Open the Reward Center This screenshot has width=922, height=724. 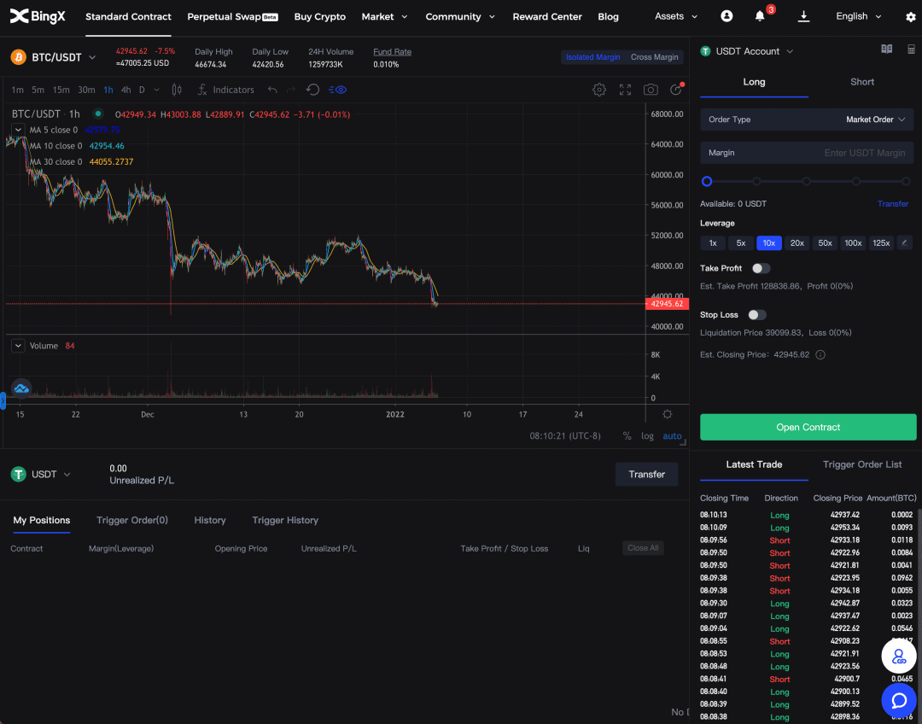(547, 16)
